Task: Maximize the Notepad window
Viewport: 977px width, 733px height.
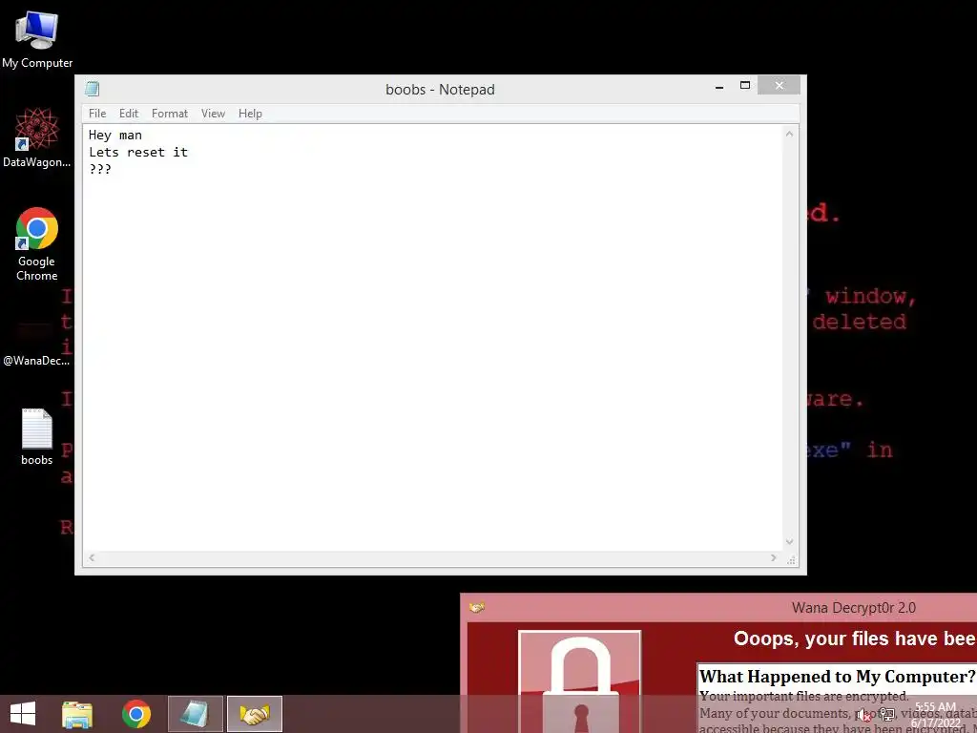Action: click(744, 85)
